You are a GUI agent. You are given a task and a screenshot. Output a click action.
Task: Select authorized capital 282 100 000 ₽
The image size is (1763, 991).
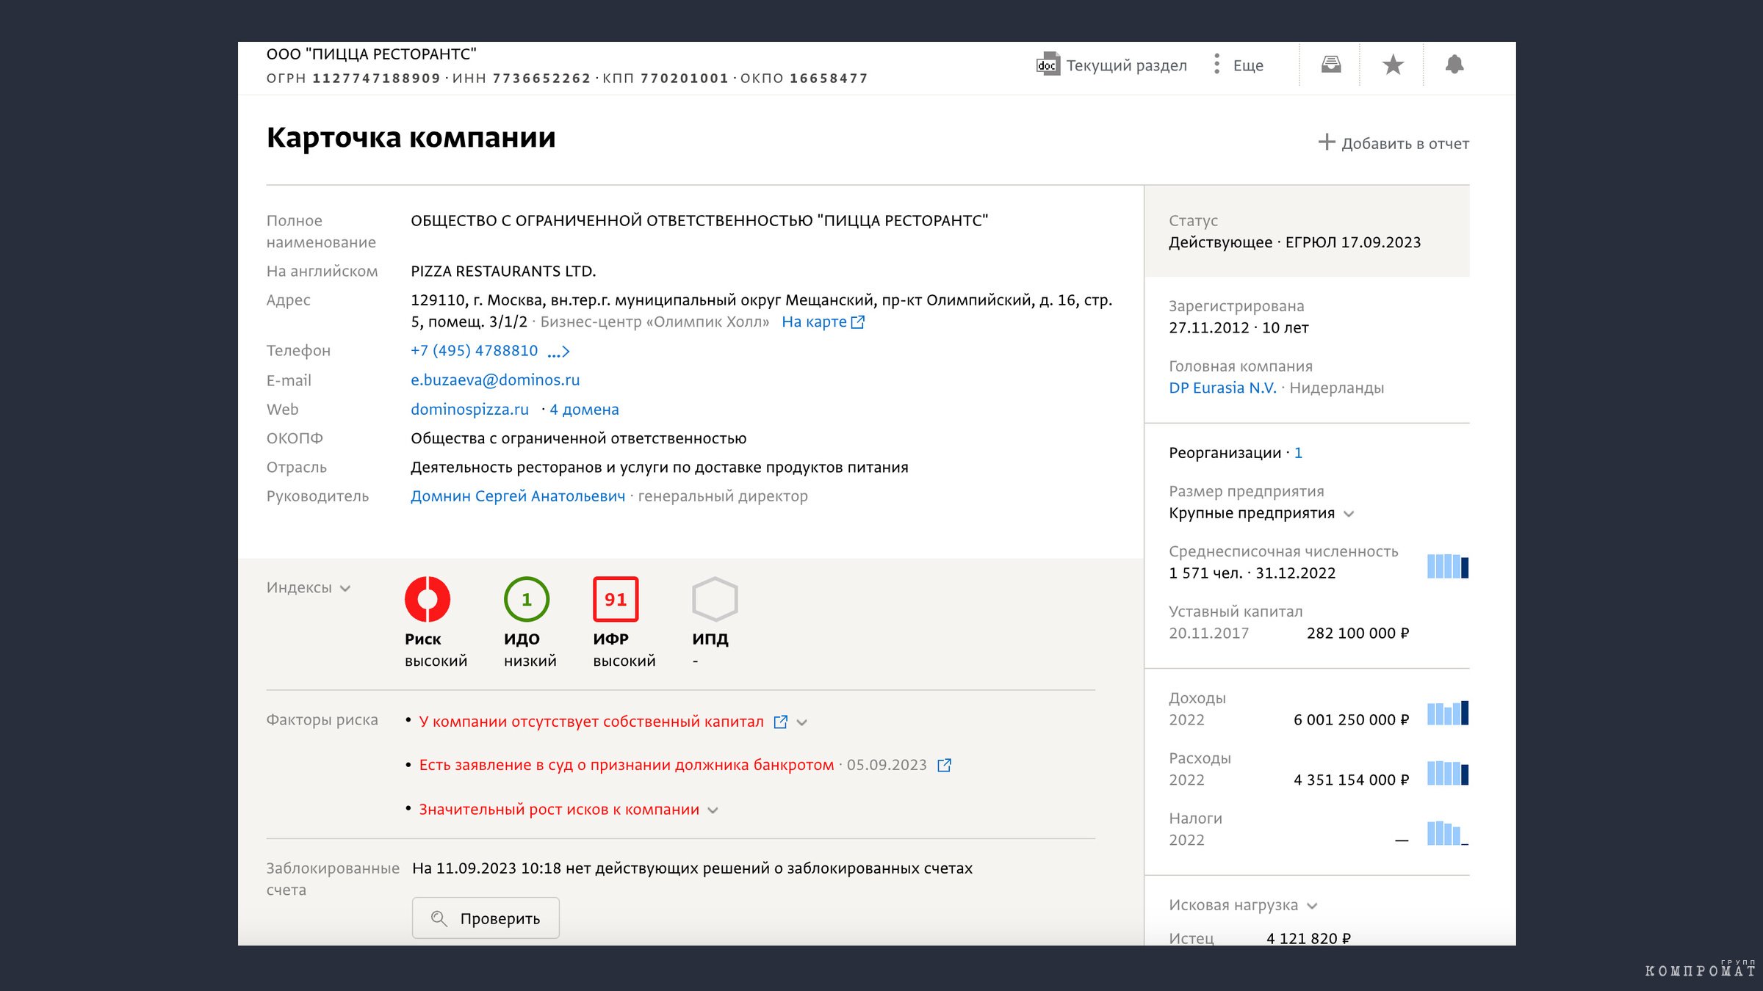point(1358,634)
